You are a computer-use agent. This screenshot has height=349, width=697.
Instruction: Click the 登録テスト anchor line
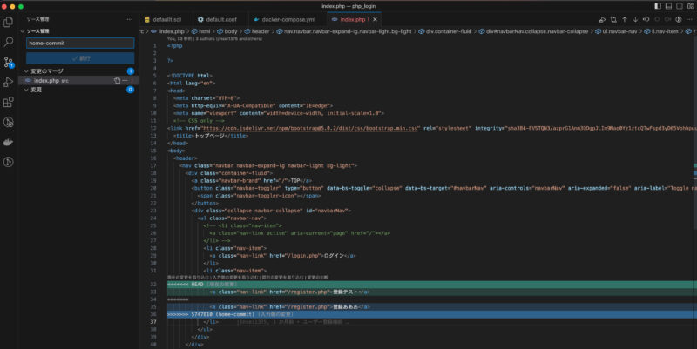click(290, 292)
